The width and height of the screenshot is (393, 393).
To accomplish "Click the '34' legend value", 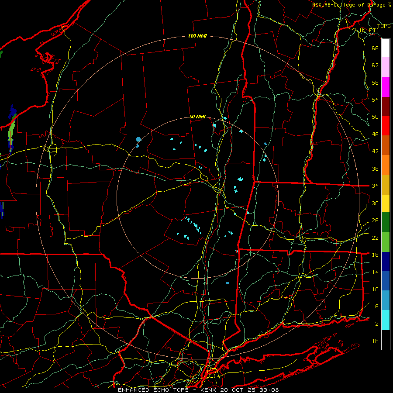I will pos(375,186).
